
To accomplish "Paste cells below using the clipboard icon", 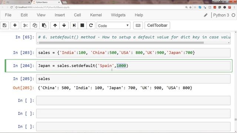I will point(44,25).
